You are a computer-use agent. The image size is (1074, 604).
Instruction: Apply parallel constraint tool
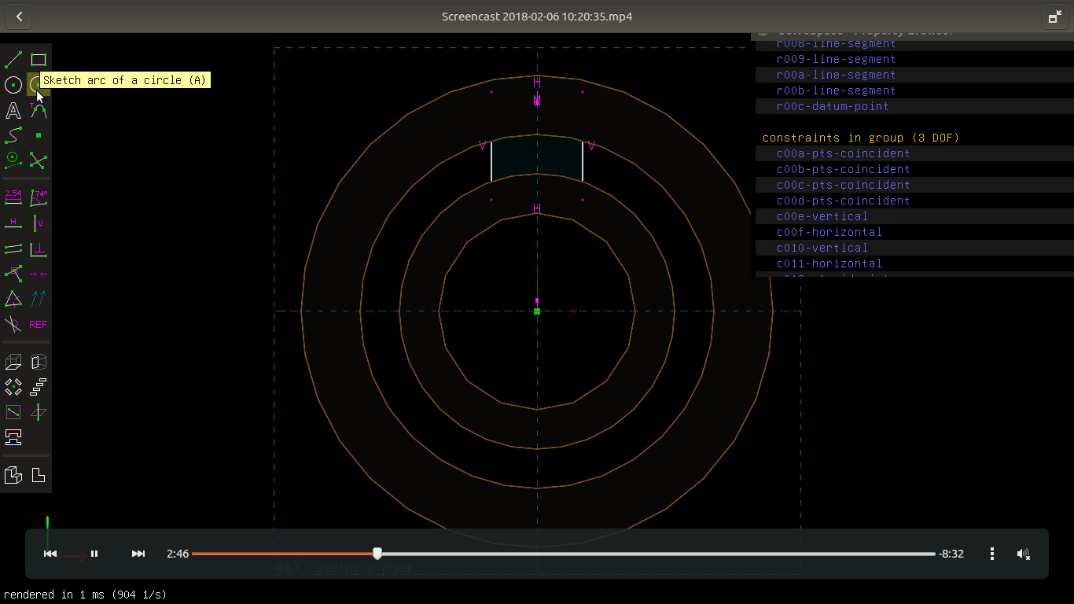[x=13, y=249]
